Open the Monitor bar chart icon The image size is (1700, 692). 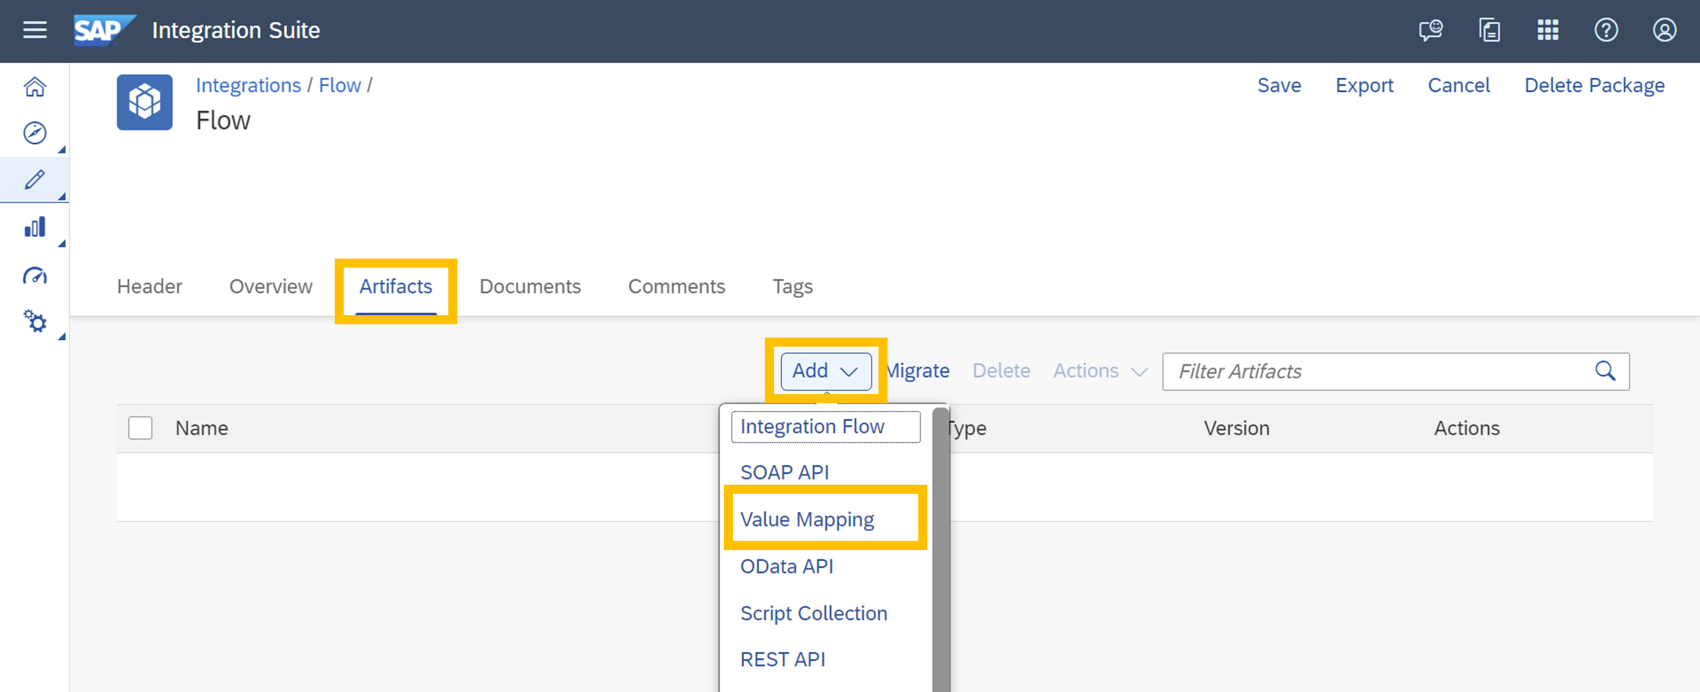[x=34, y=227]
